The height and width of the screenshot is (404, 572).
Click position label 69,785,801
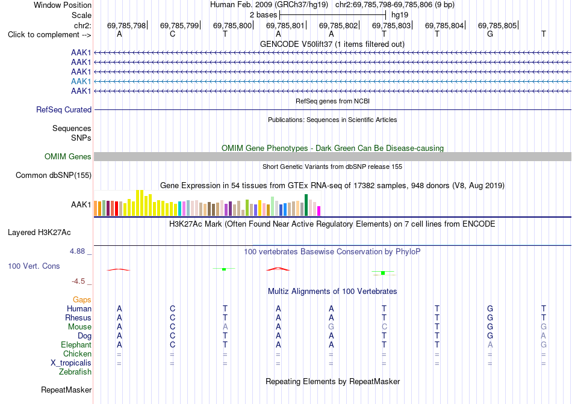pos(285,25)
